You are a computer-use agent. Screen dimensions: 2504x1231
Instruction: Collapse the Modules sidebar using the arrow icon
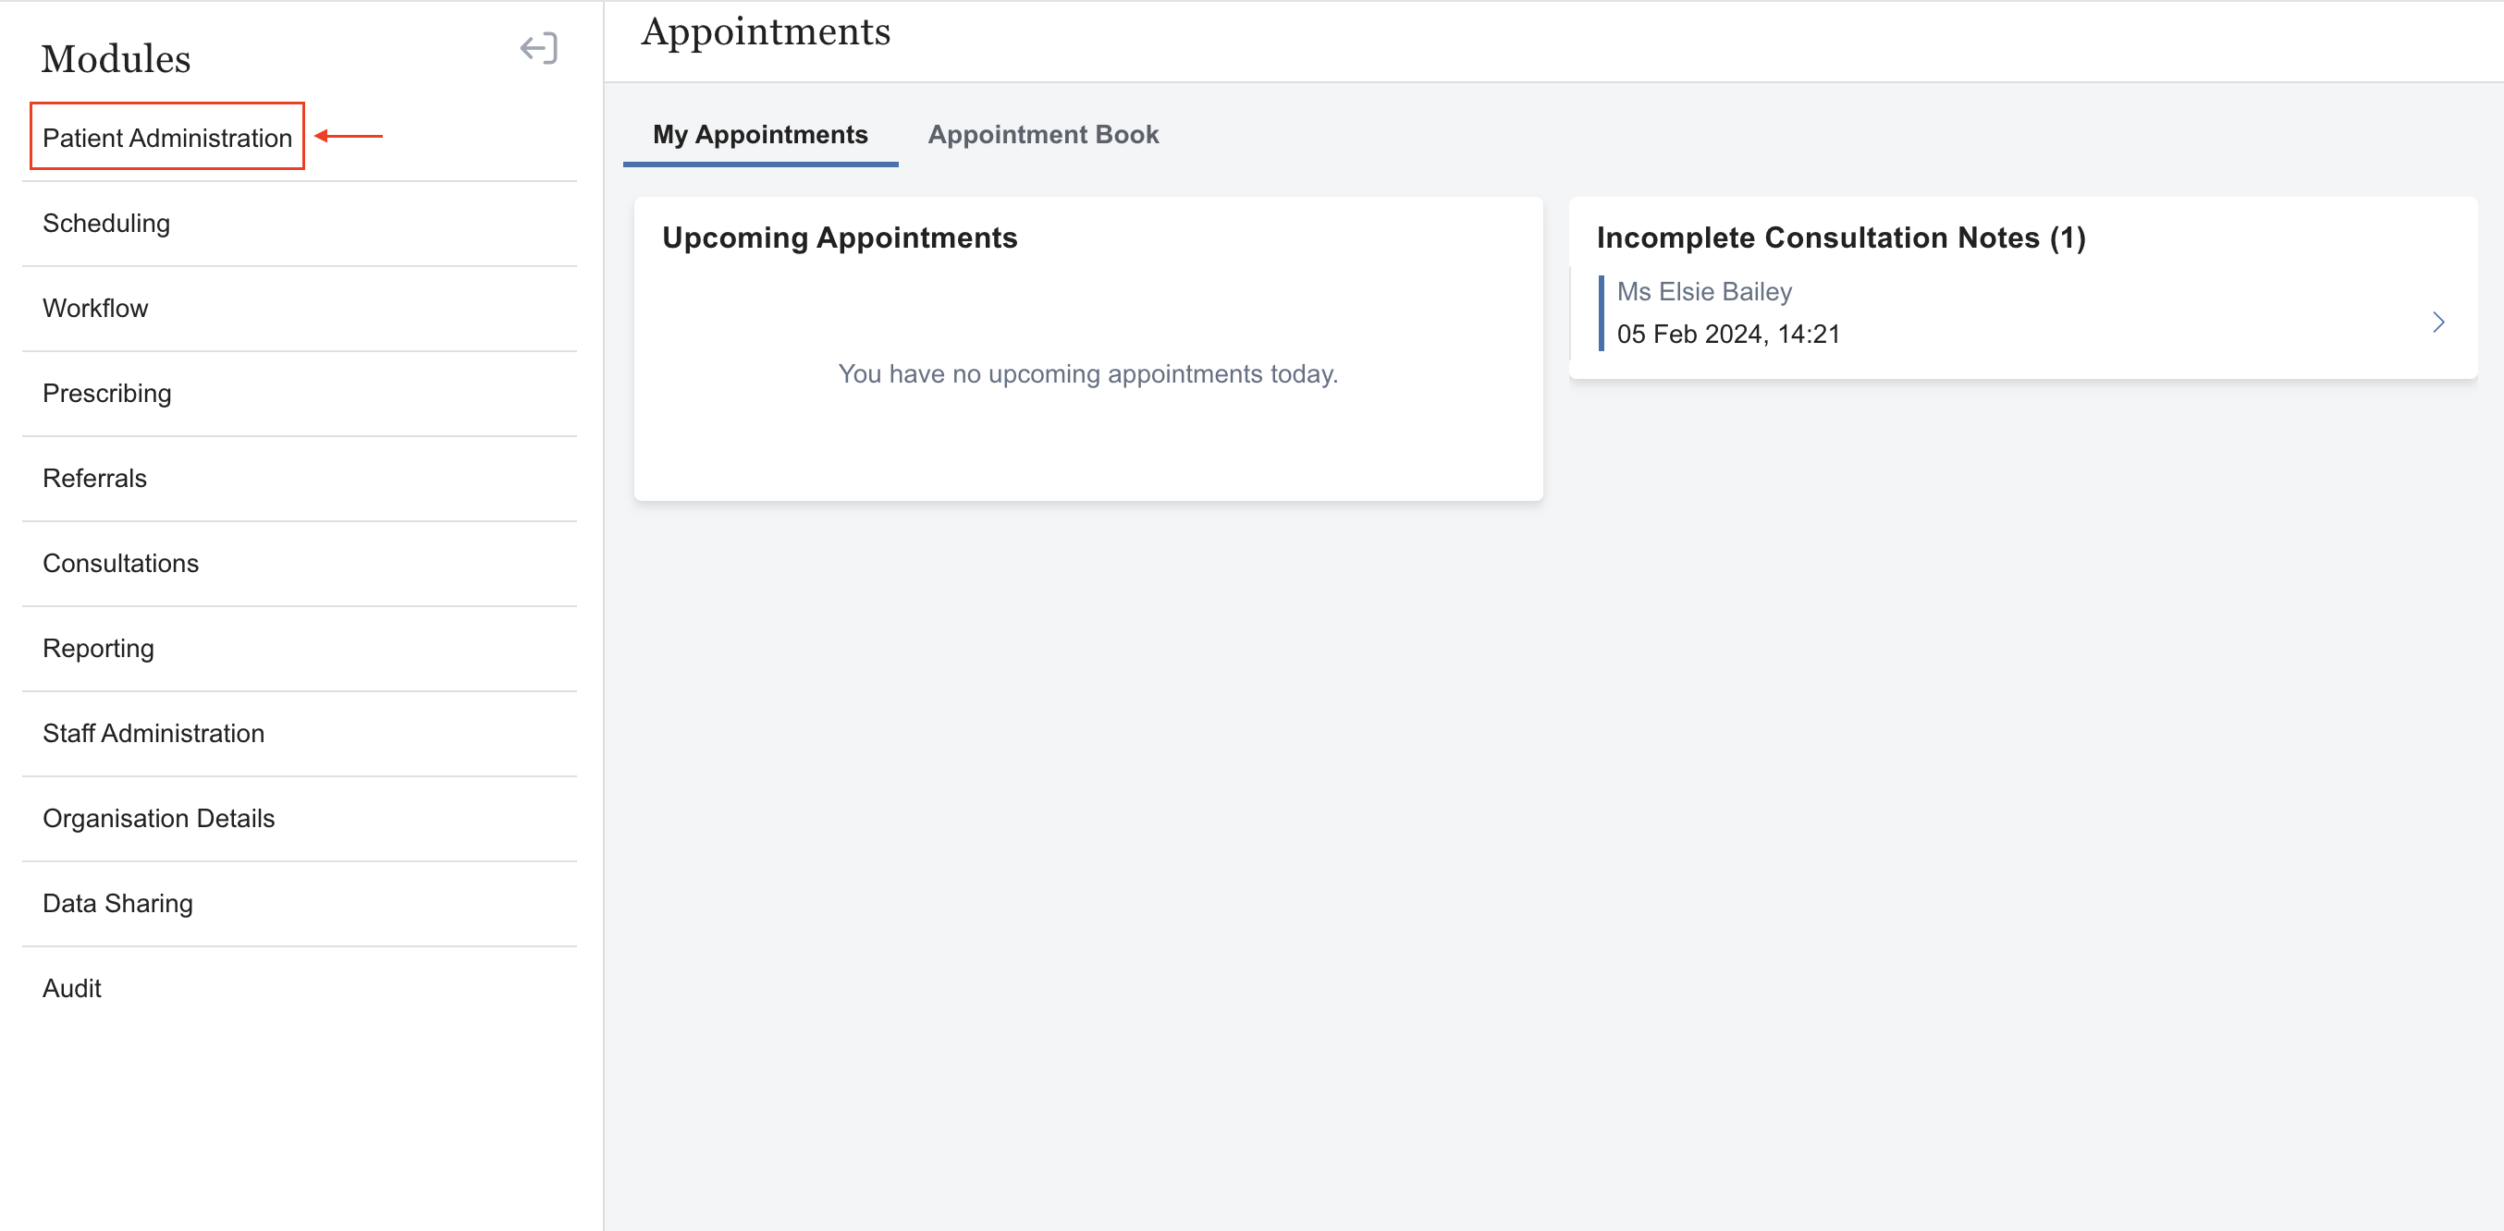tap(538, 49)
